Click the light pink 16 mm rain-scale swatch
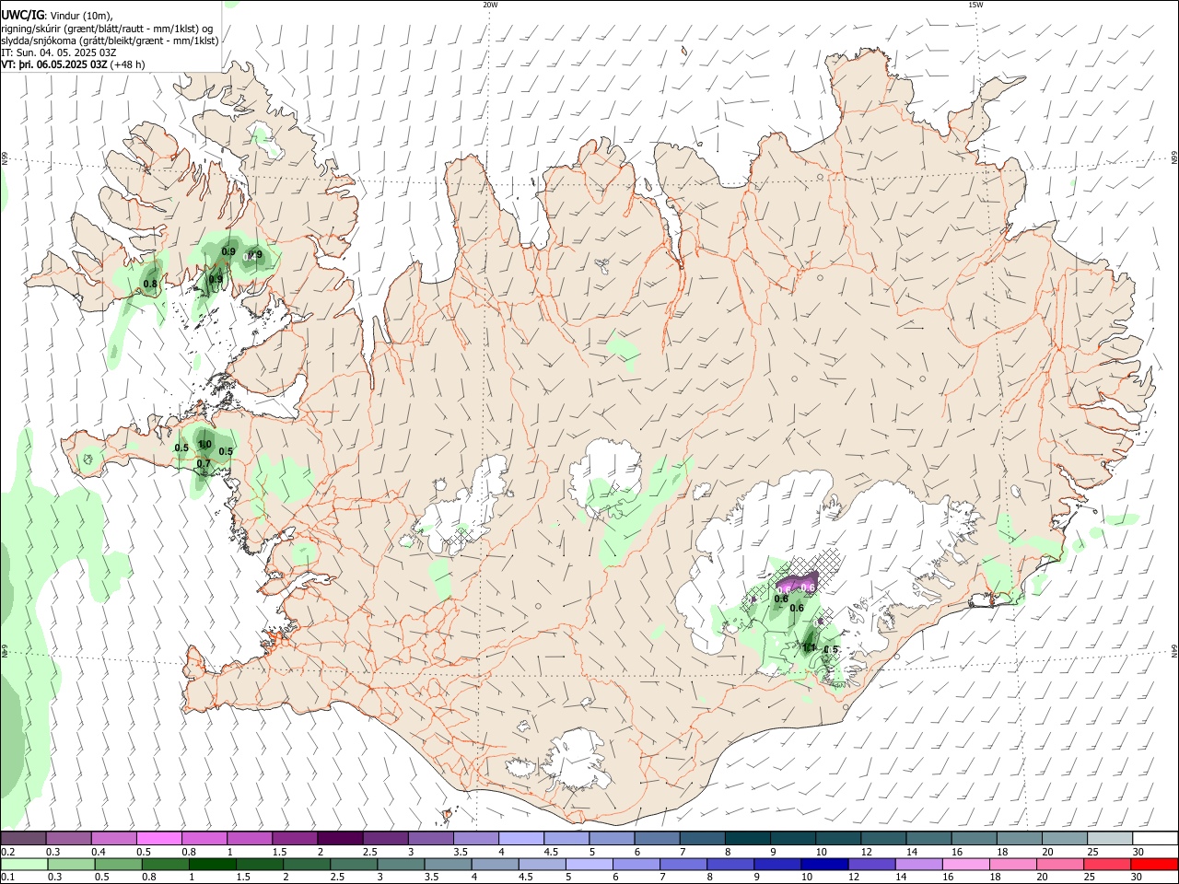Viewport: 1179px width, 884px height. click(x=966, y=864)
